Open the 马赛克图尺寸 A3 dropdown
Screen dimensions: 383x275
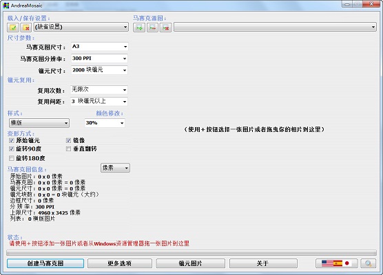point(99,47)
